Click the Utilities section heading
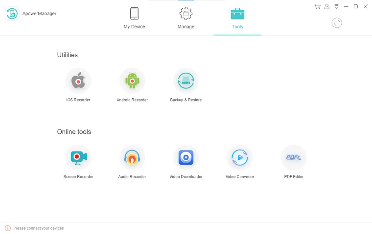The image size is (372, 234). (68, 55)
